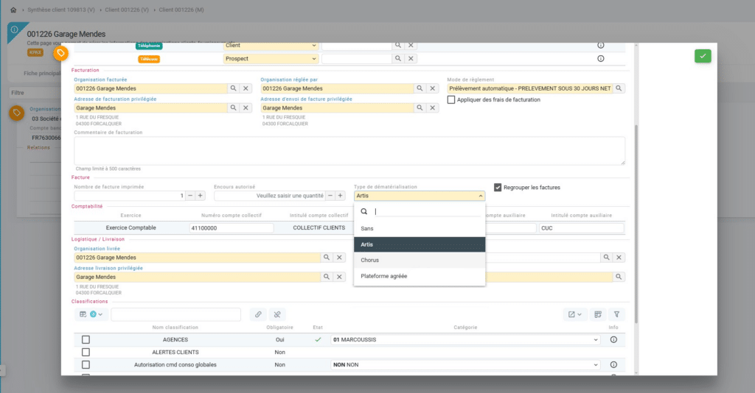Click into Commentaire de facturation text area

349,151
